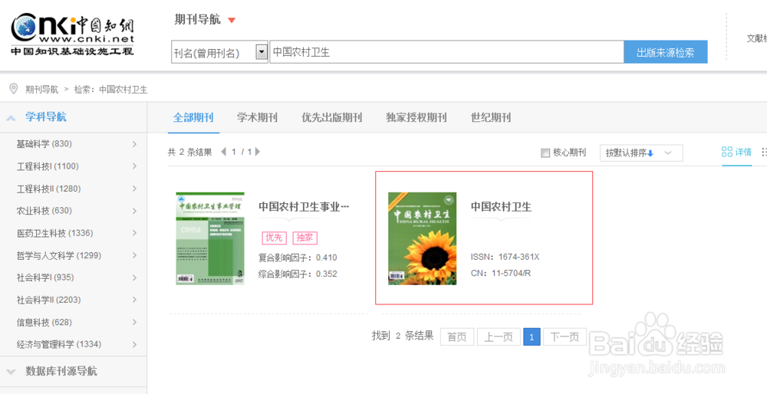The height and width of the screenshot is (394, 767).
Task: Open the 按默认排序 sort dropdown
Action: click(x=640, y=153)
